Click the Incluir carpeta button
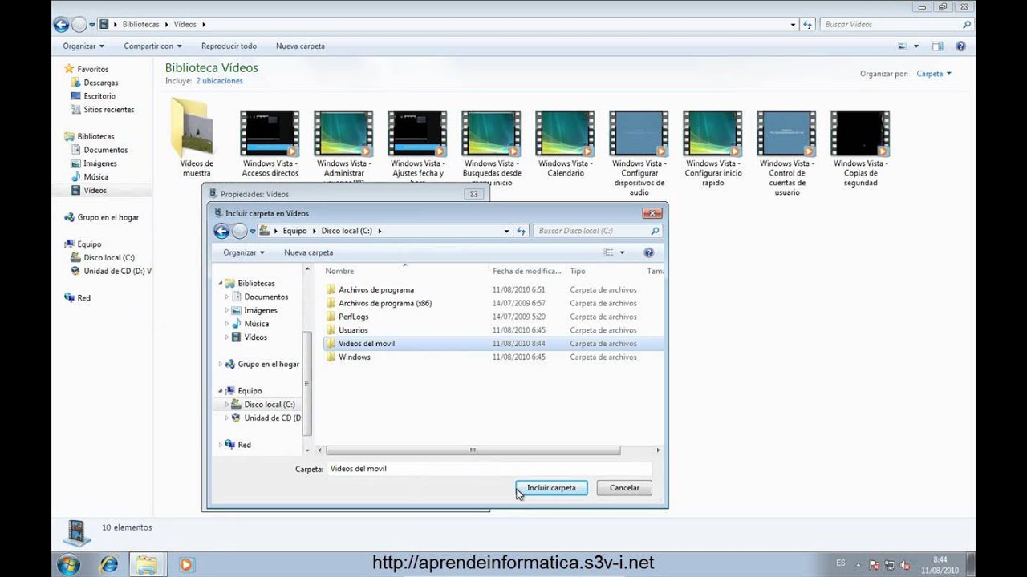 (551, 488)
